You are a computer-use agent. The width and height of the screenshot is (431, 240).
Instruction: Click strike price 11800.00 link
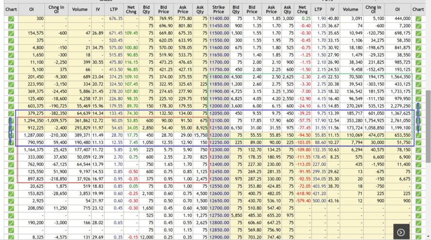pyautogui.click(x=219, y=77)
